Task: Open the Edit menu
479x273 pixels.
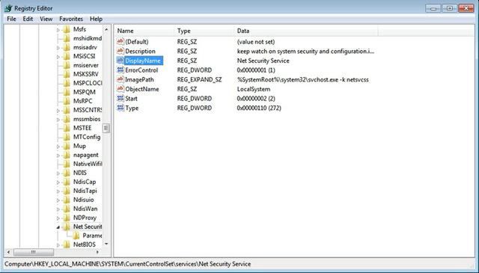Action: [x=28, y=19]
